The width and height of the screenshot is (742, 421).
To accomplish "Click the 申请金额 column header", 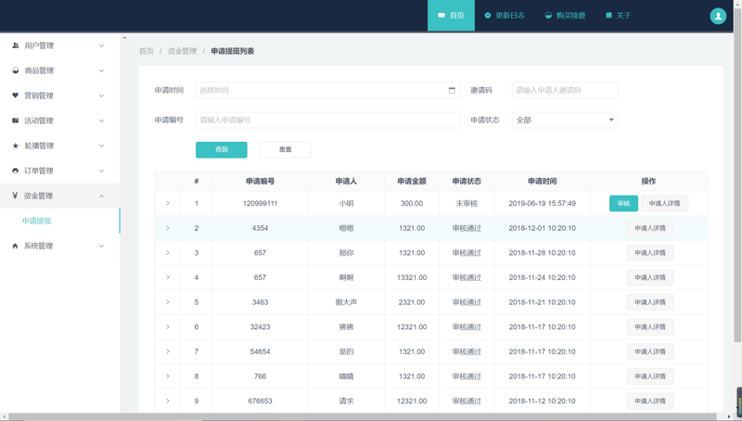I will click(412, 181).
